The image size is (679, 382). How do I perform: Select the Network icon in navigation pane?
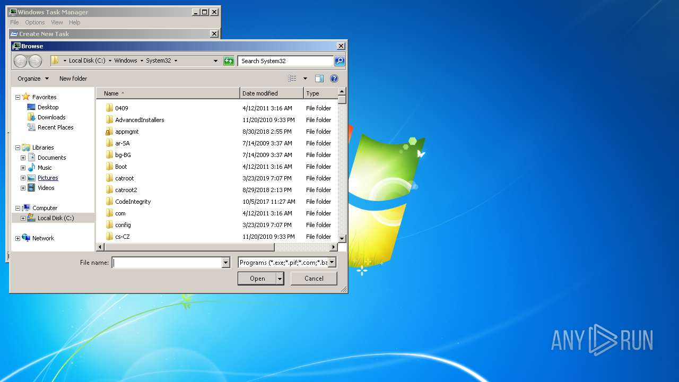click(x=26, y=238)
